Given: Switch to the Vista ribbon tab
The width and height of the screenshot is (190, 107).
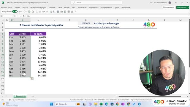Looking at the screenshot, I should tap(73, 7).
